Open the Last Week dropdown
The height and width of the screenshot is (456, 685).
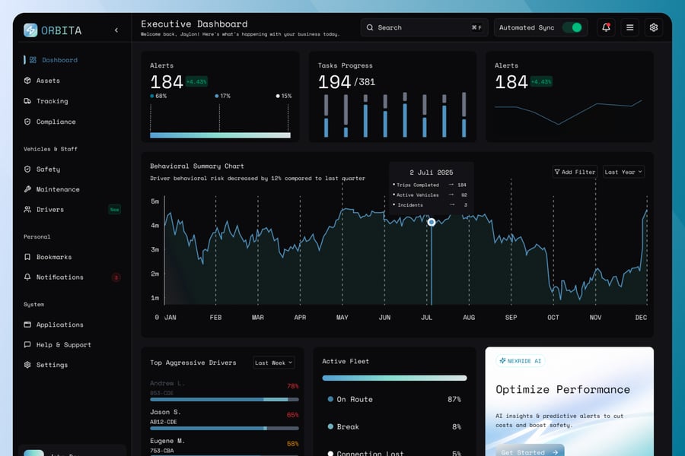click(273, 363)
